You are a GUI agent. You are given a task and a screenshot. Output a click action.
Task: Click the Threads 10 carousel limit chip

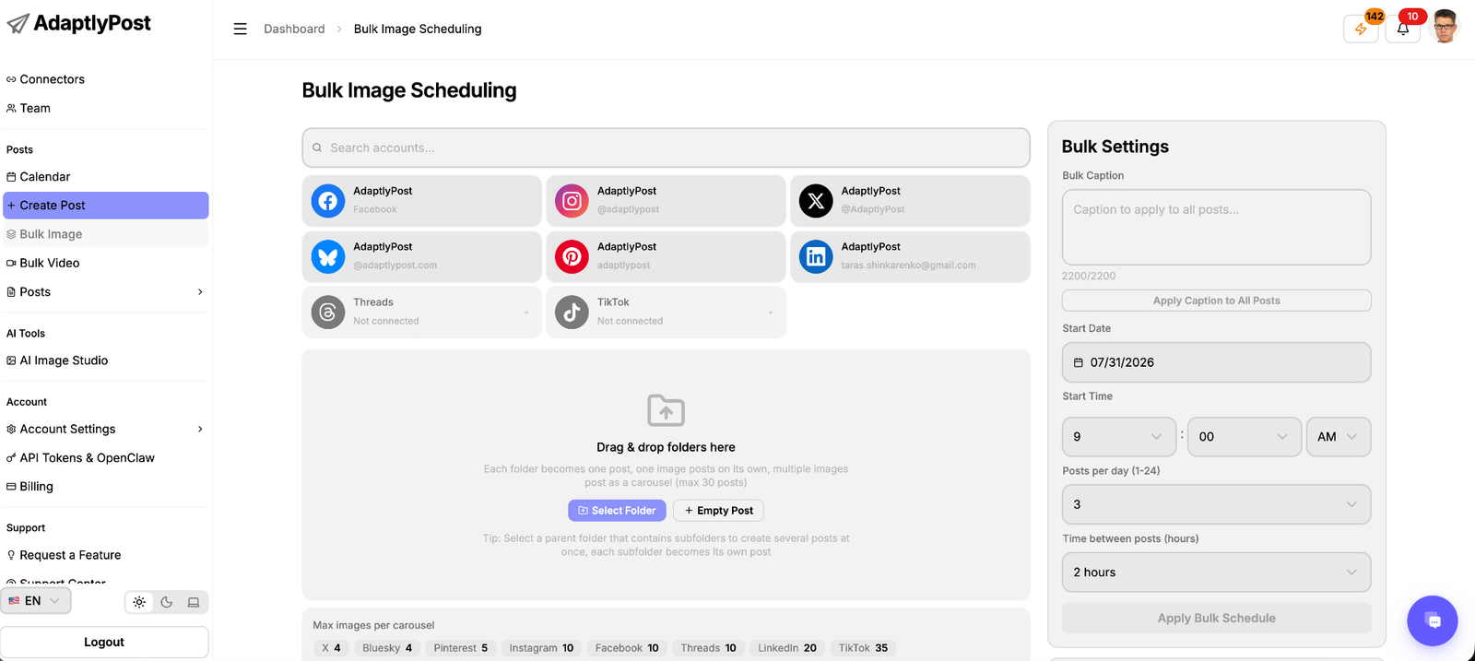[708, 648]
